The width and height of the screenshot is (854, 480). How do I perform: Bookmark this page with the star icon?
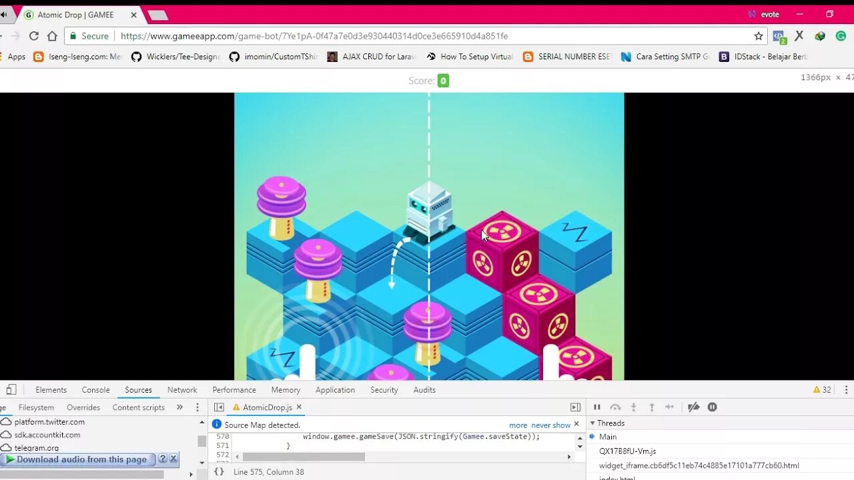(759, 36)
